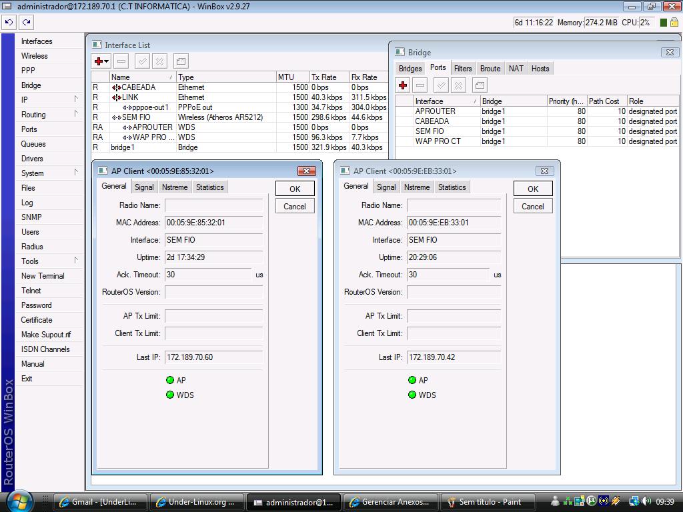Screen dimensions: 683x512
Task: Click the padlock icon in top status bar
Action: pos(674,23)
